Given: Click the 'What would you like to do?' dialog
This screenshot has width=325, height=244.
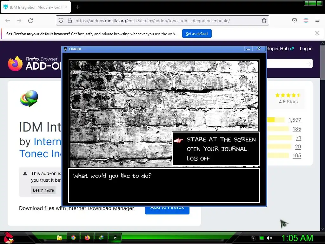Looking at the screenshot, I should click(x=164, y=185).
